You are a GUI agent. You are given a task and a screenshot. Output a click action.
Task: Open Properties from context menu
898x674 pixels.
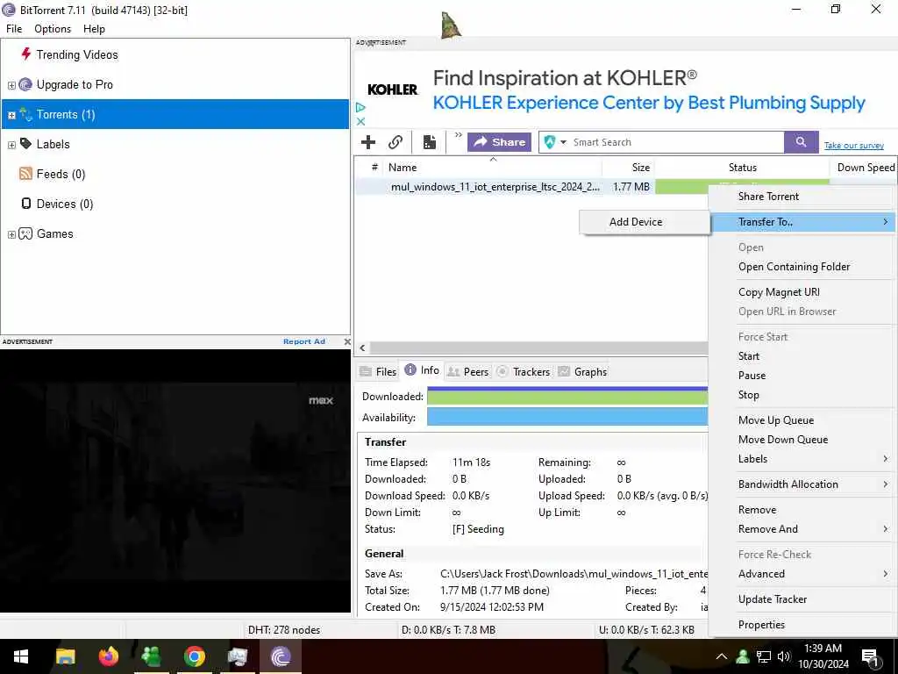802,625
